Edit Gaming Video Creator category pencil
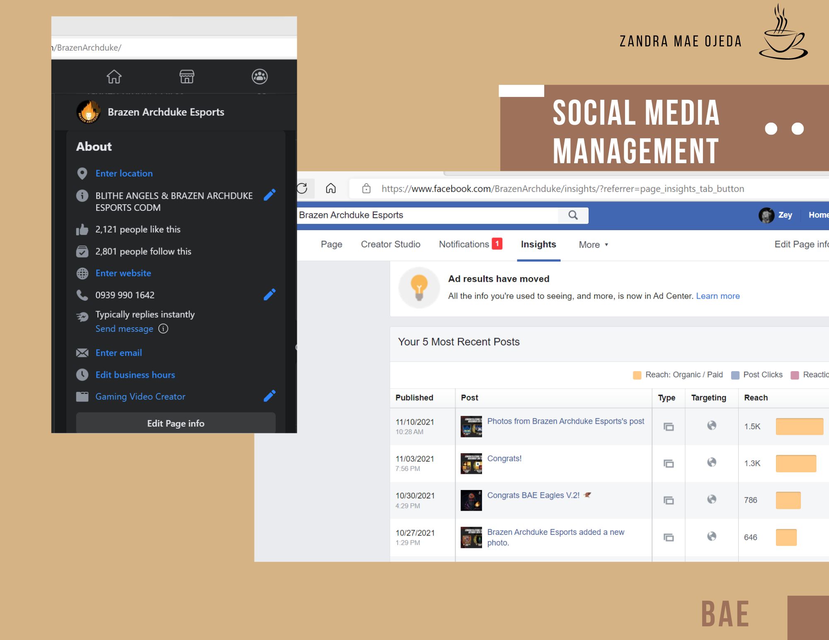The height and width of the screenshot is (640, 829). 269,396
